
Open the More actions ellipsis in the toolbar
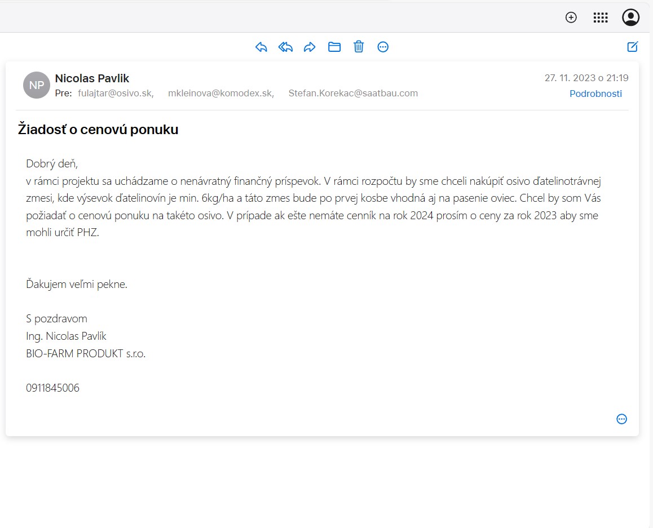tap(383, 47)
